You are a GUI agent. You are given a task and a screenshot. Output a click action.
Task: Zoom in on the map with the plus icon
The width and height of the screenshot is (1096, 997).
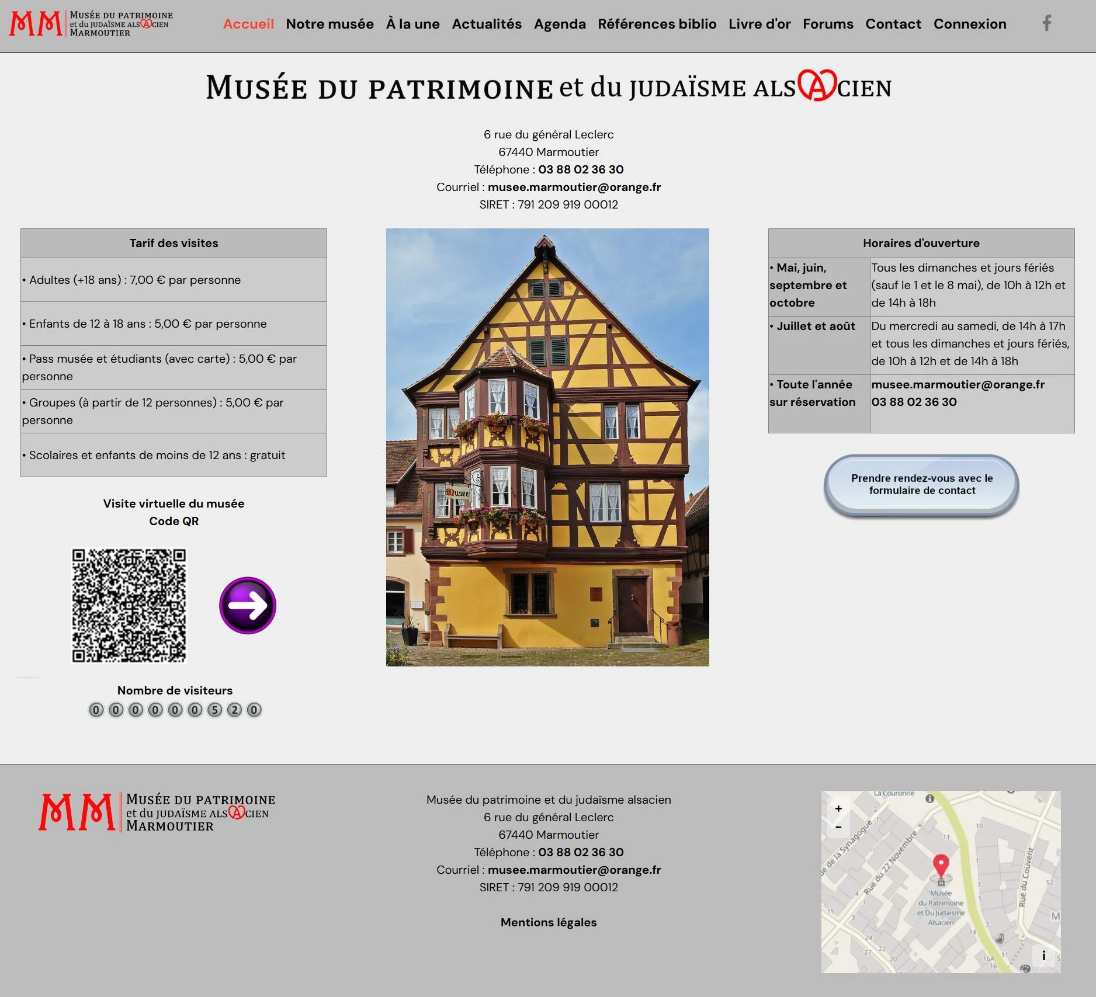click(840, 808)
